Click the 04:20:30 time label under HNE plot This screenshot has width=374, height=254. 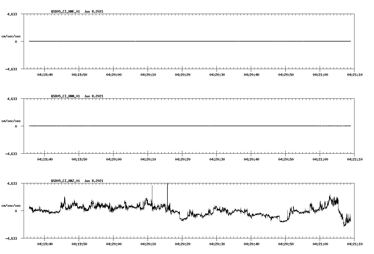(217, 74)
